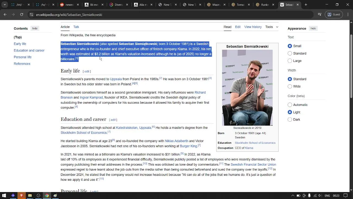Image resolution: width=353 pixels, height=199 pixels.
Task: Open the Guest profile button
Action: (334, 15)
